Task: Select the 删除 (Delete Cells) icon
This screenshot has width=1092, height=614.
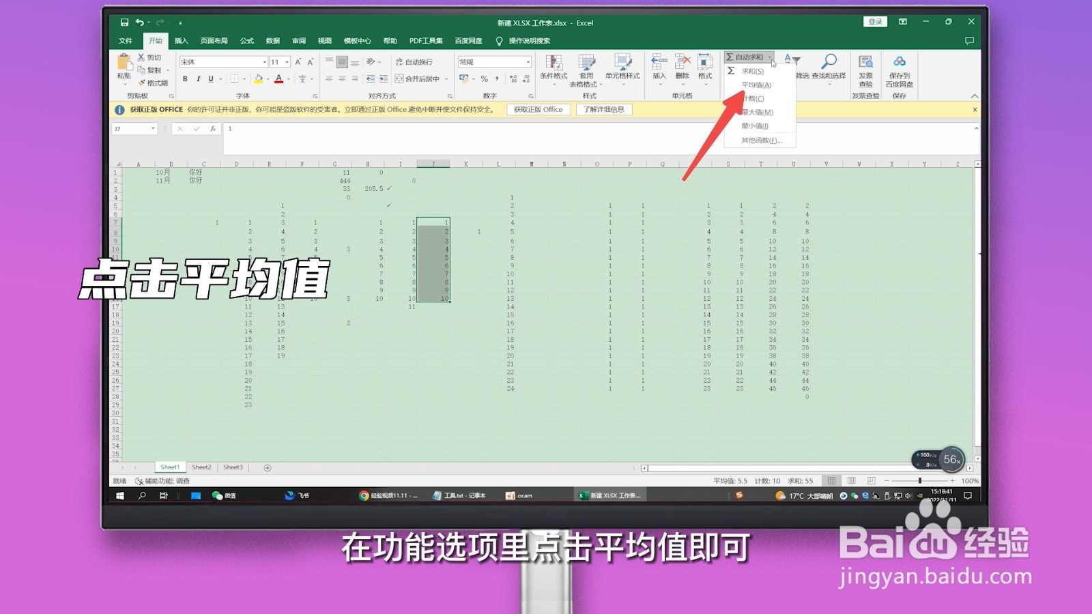Action: pyautogui.click(x=683, y=61)
